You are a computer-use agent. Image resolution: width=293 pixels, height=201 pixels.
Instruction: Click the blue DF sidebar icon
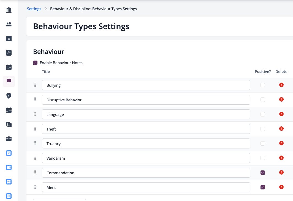tap(9, 153)
